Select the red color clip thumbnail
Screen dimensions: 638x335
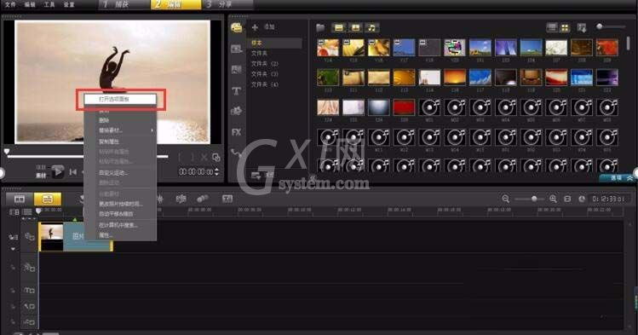pyautogui.click(x=404, y=108)
